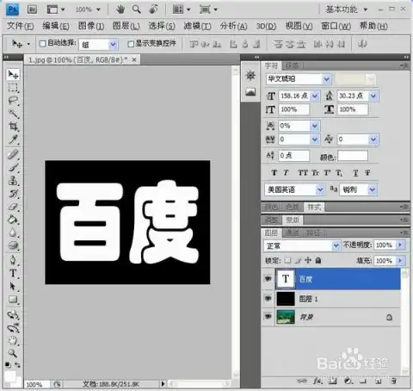Image resolution: width=413 pixels, height=391 pixels.
Task: Launch Bridge from the application bar
Action: click(32, 9)
